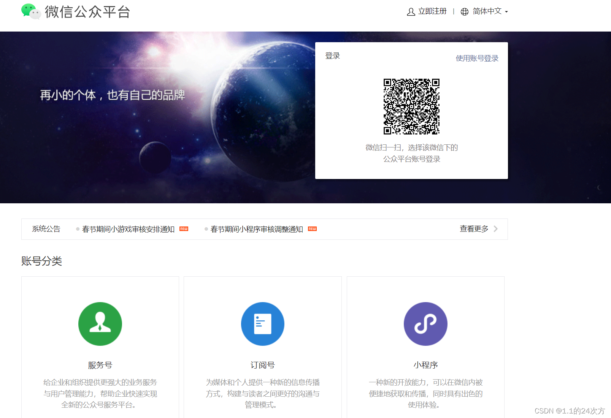Click the globe language icon
This screenshot has height=418, width=611.
[465, 12]
